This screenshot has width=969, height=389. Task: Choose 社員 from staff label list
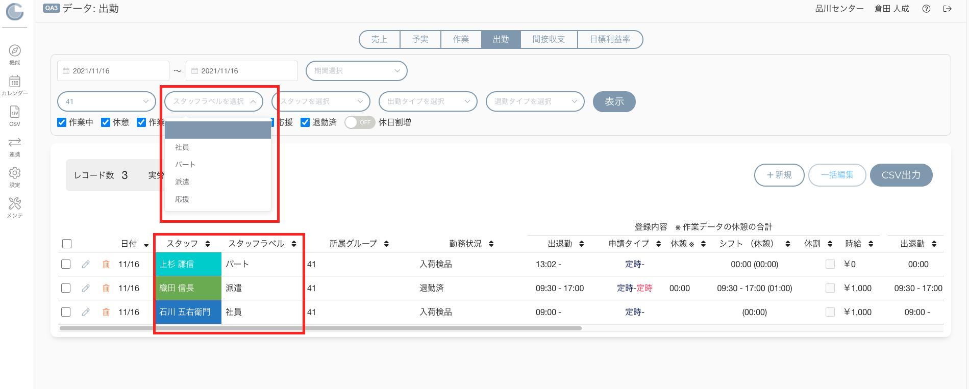click(x=218, y=147)
